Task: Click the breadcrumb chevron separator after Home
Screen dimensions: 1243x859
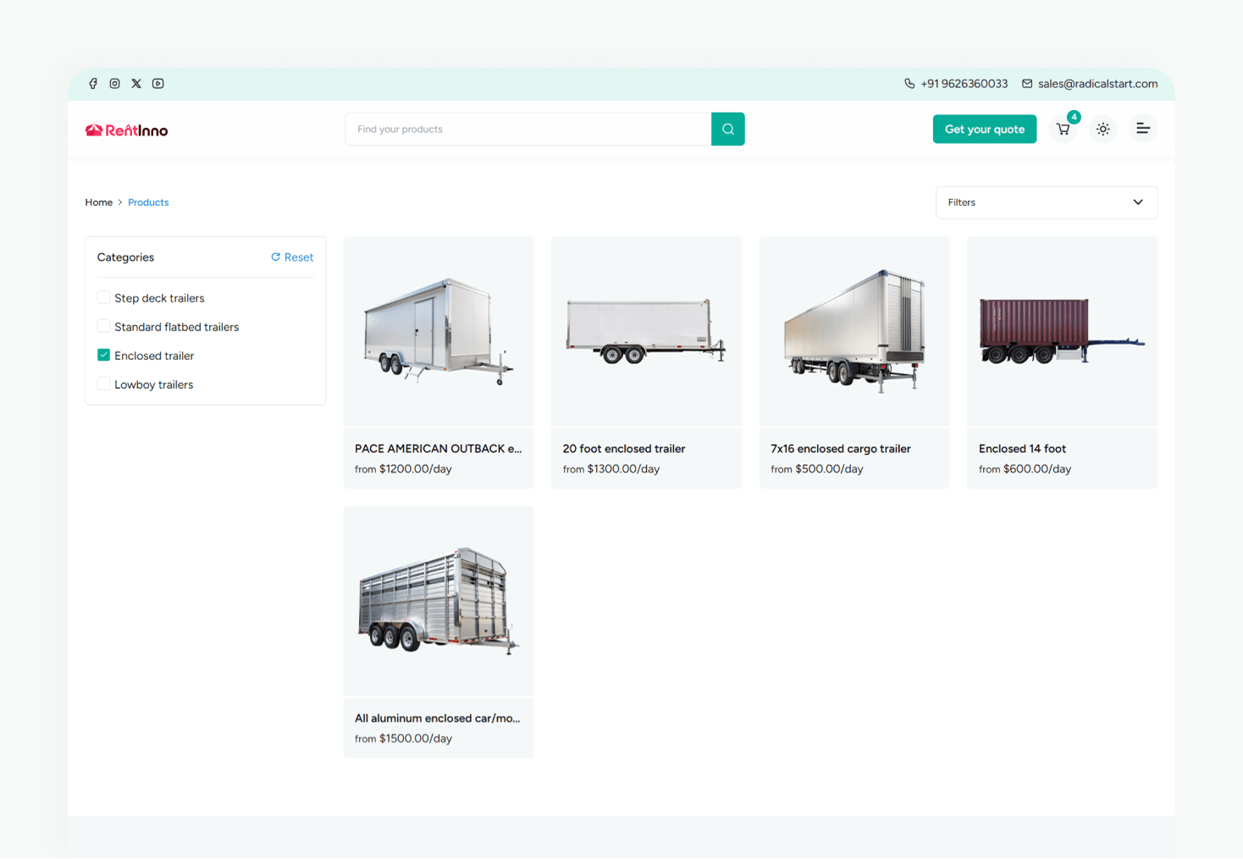Action: point(120,202)
